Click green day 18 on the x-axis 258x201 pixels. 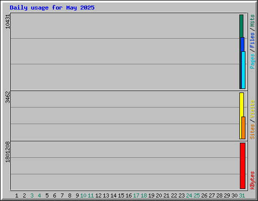click(144, 195)
